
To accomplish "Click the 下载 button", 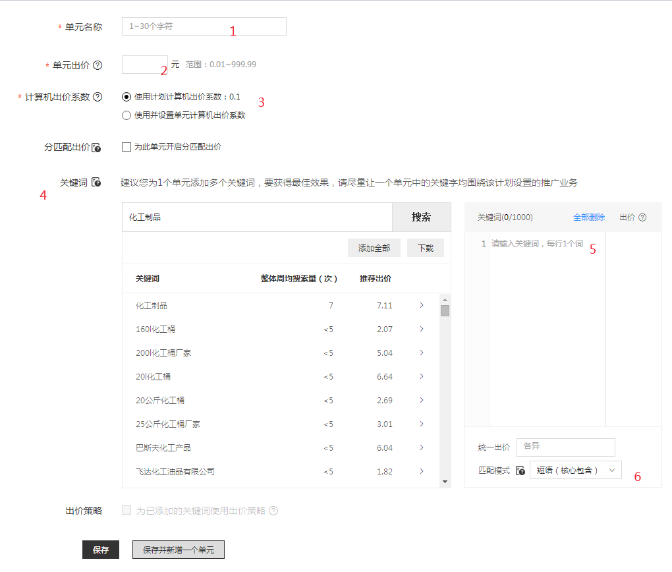I will click(425, 248).
